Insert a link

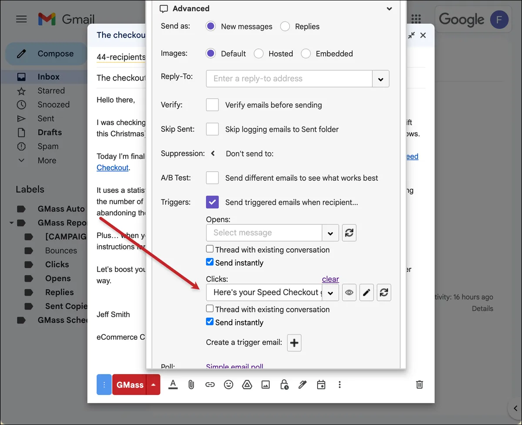tap(210, 385)
